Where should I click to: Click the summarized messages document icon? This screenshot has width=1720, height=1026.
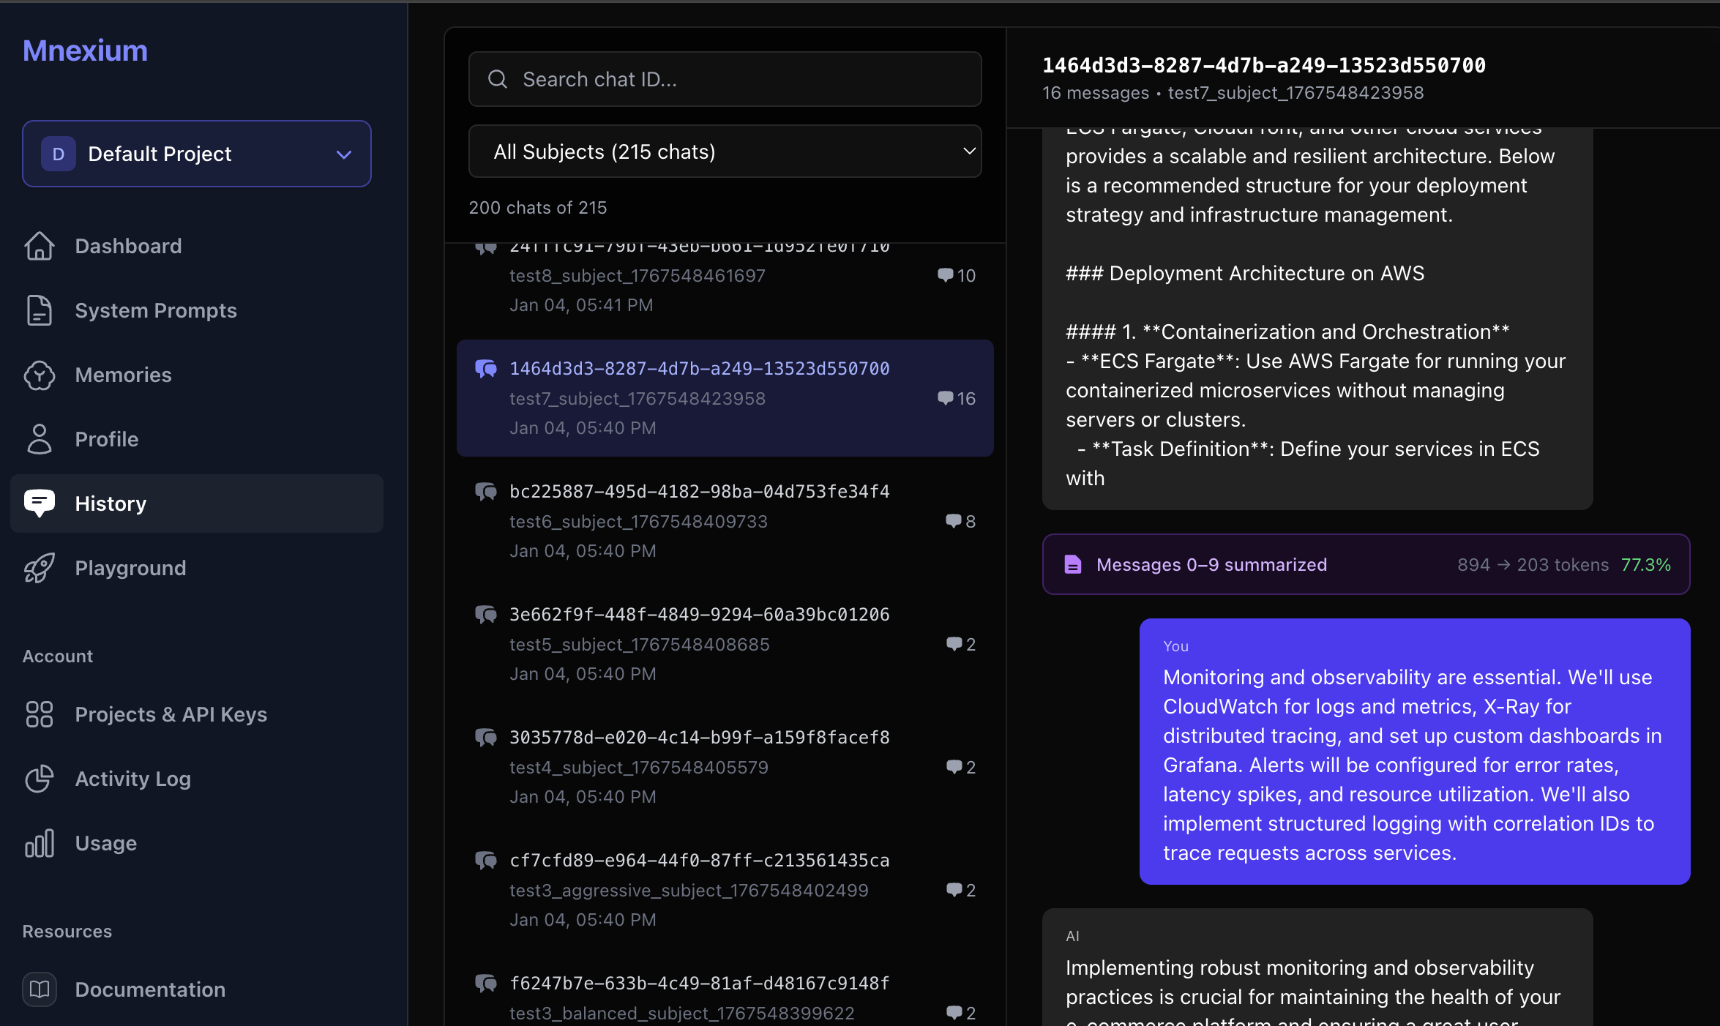pos(1073,564)
